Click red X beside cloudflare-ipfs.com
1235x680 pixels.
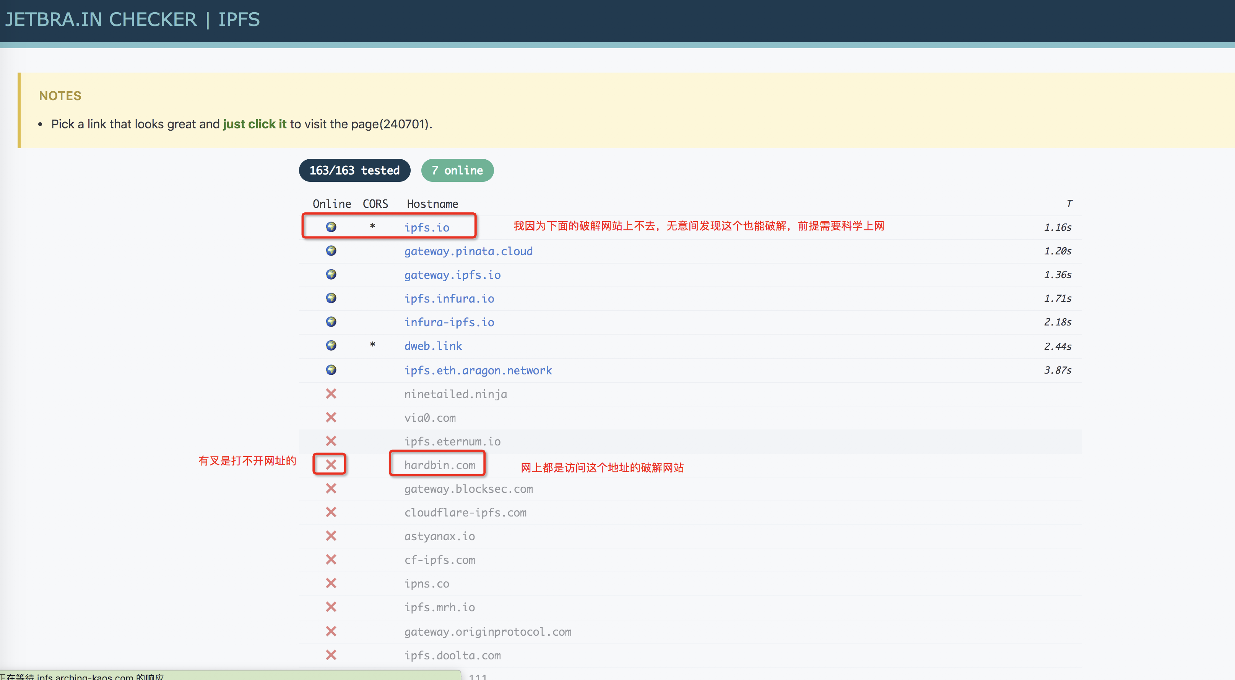[x=331, y=512]
